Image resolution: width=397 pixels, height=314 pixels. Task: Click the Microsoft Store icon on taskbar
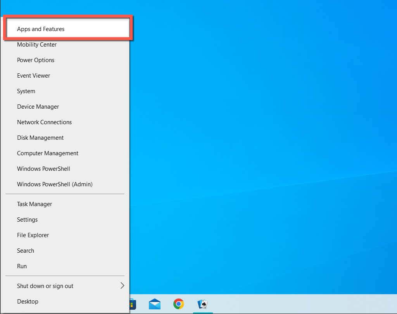[x=132, y=304]
